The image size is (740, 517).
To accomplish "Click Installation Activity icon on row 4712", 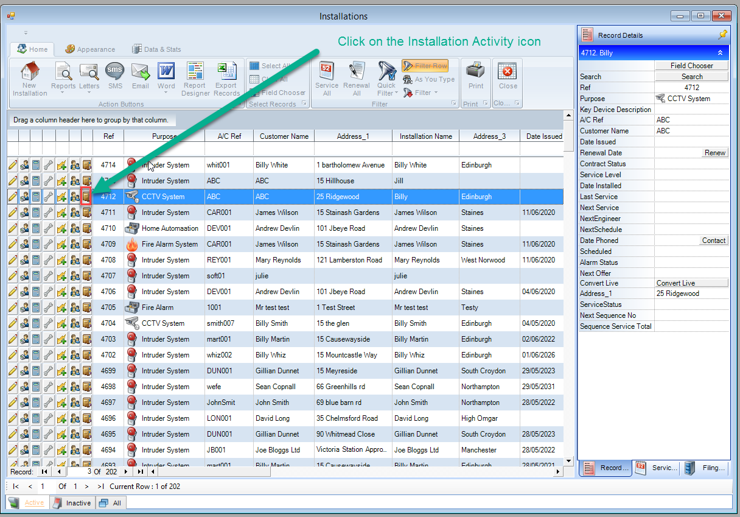I will tap(86, 197).
